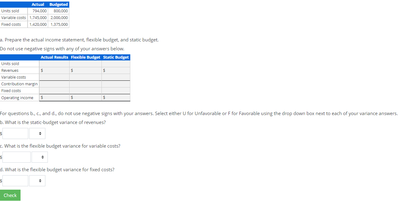Select the Revenues field under Actual Results
This screenshot has height=201, width=401.
click(x=55, y=70)
